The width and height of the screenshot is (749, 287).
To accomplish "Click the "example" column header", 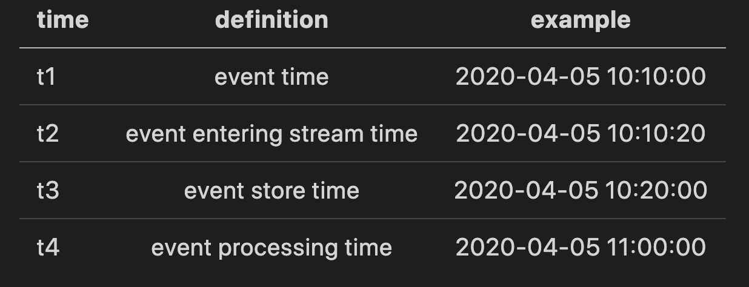I will [581, 20].
